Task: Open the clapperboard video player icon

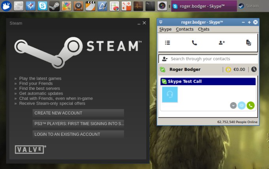Action: pyautogui.click(x=91, y=6)
